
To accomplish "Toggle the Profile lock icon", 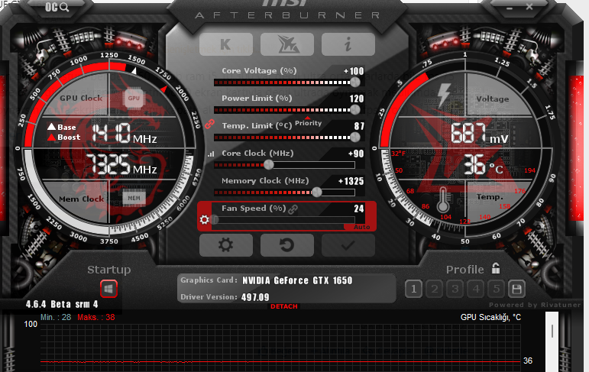I will click(496, 268).
